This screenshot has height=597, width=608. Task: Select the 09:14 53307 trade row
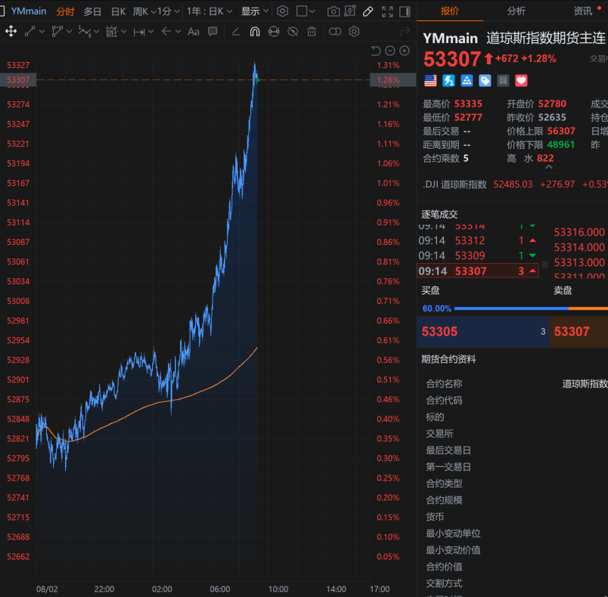tap(478, 271)
